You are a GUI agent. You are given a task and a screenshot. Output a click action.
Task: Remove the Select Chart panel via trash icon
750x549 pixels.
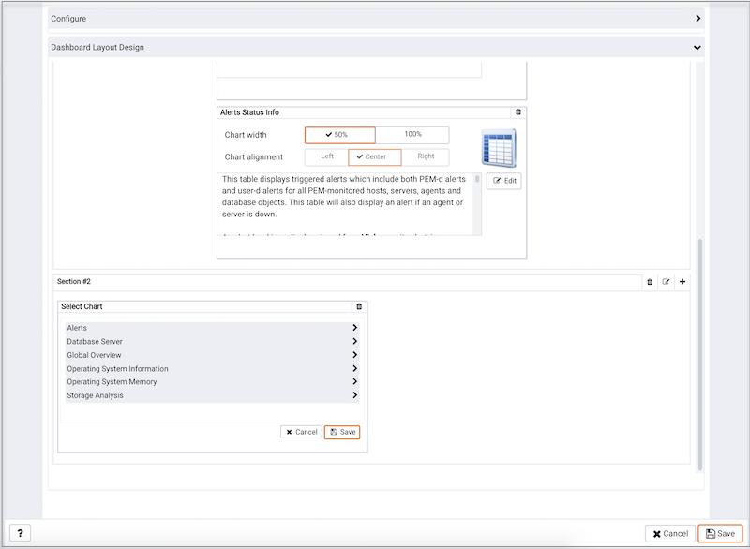click(359, 306)
